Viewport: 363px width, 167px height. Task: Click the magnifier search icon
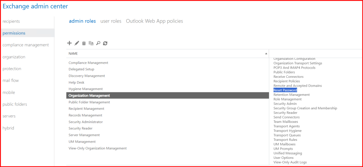pos(98,43)
